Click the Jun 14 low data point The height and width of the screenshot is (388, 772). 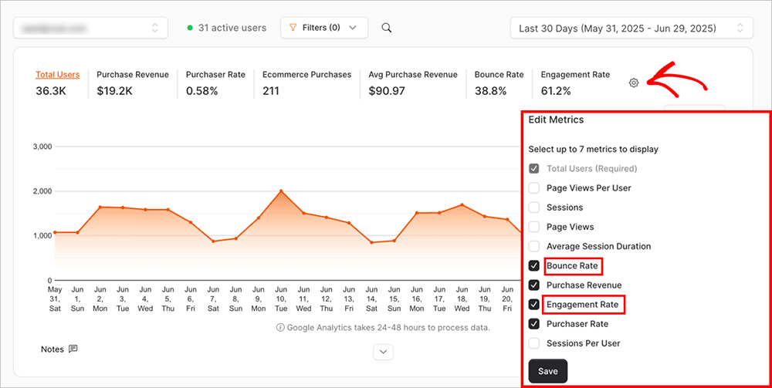coord(371,242)
